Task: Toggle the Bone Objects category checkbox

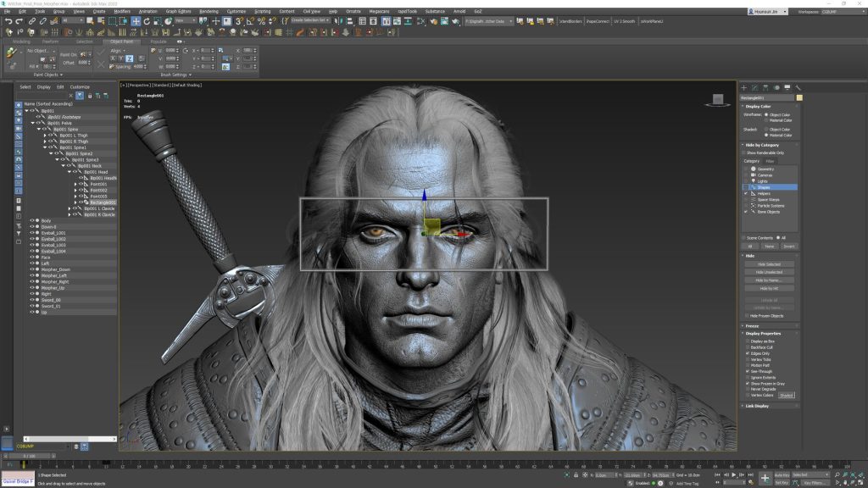Action: pyautogui.click(x=746, y=212)
